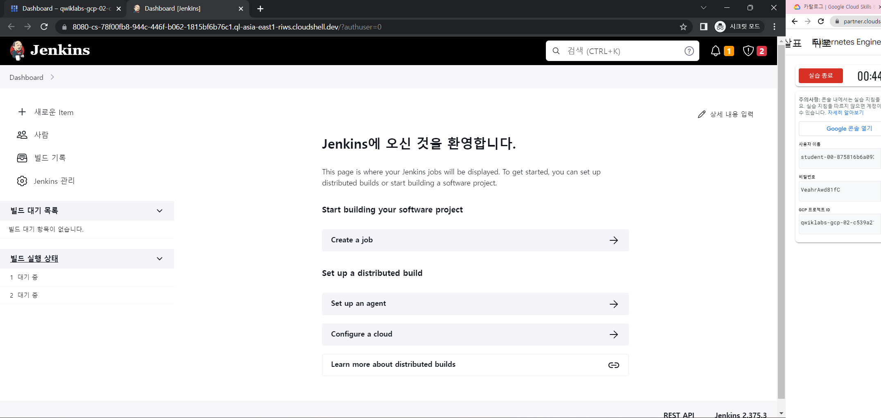The height and width of the screenshot is (418, 881).
Task: Open Learn more about distributed builds
Action: (475, 365)
